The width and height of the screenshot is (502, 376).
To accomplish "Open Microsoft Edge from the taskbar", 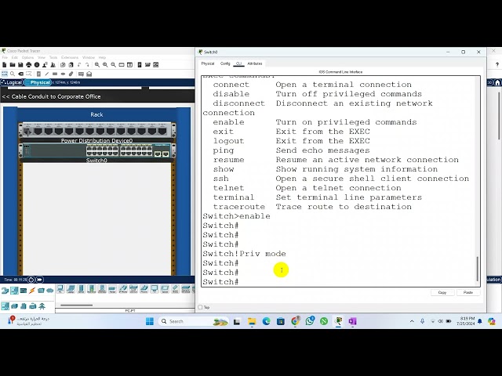I will (267, 321).
